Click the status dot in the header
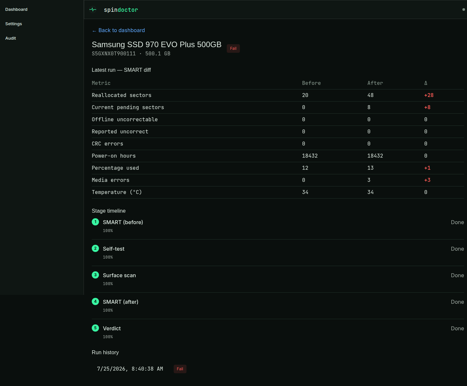This screenshot has width=467, height=386. pos(463,10)
